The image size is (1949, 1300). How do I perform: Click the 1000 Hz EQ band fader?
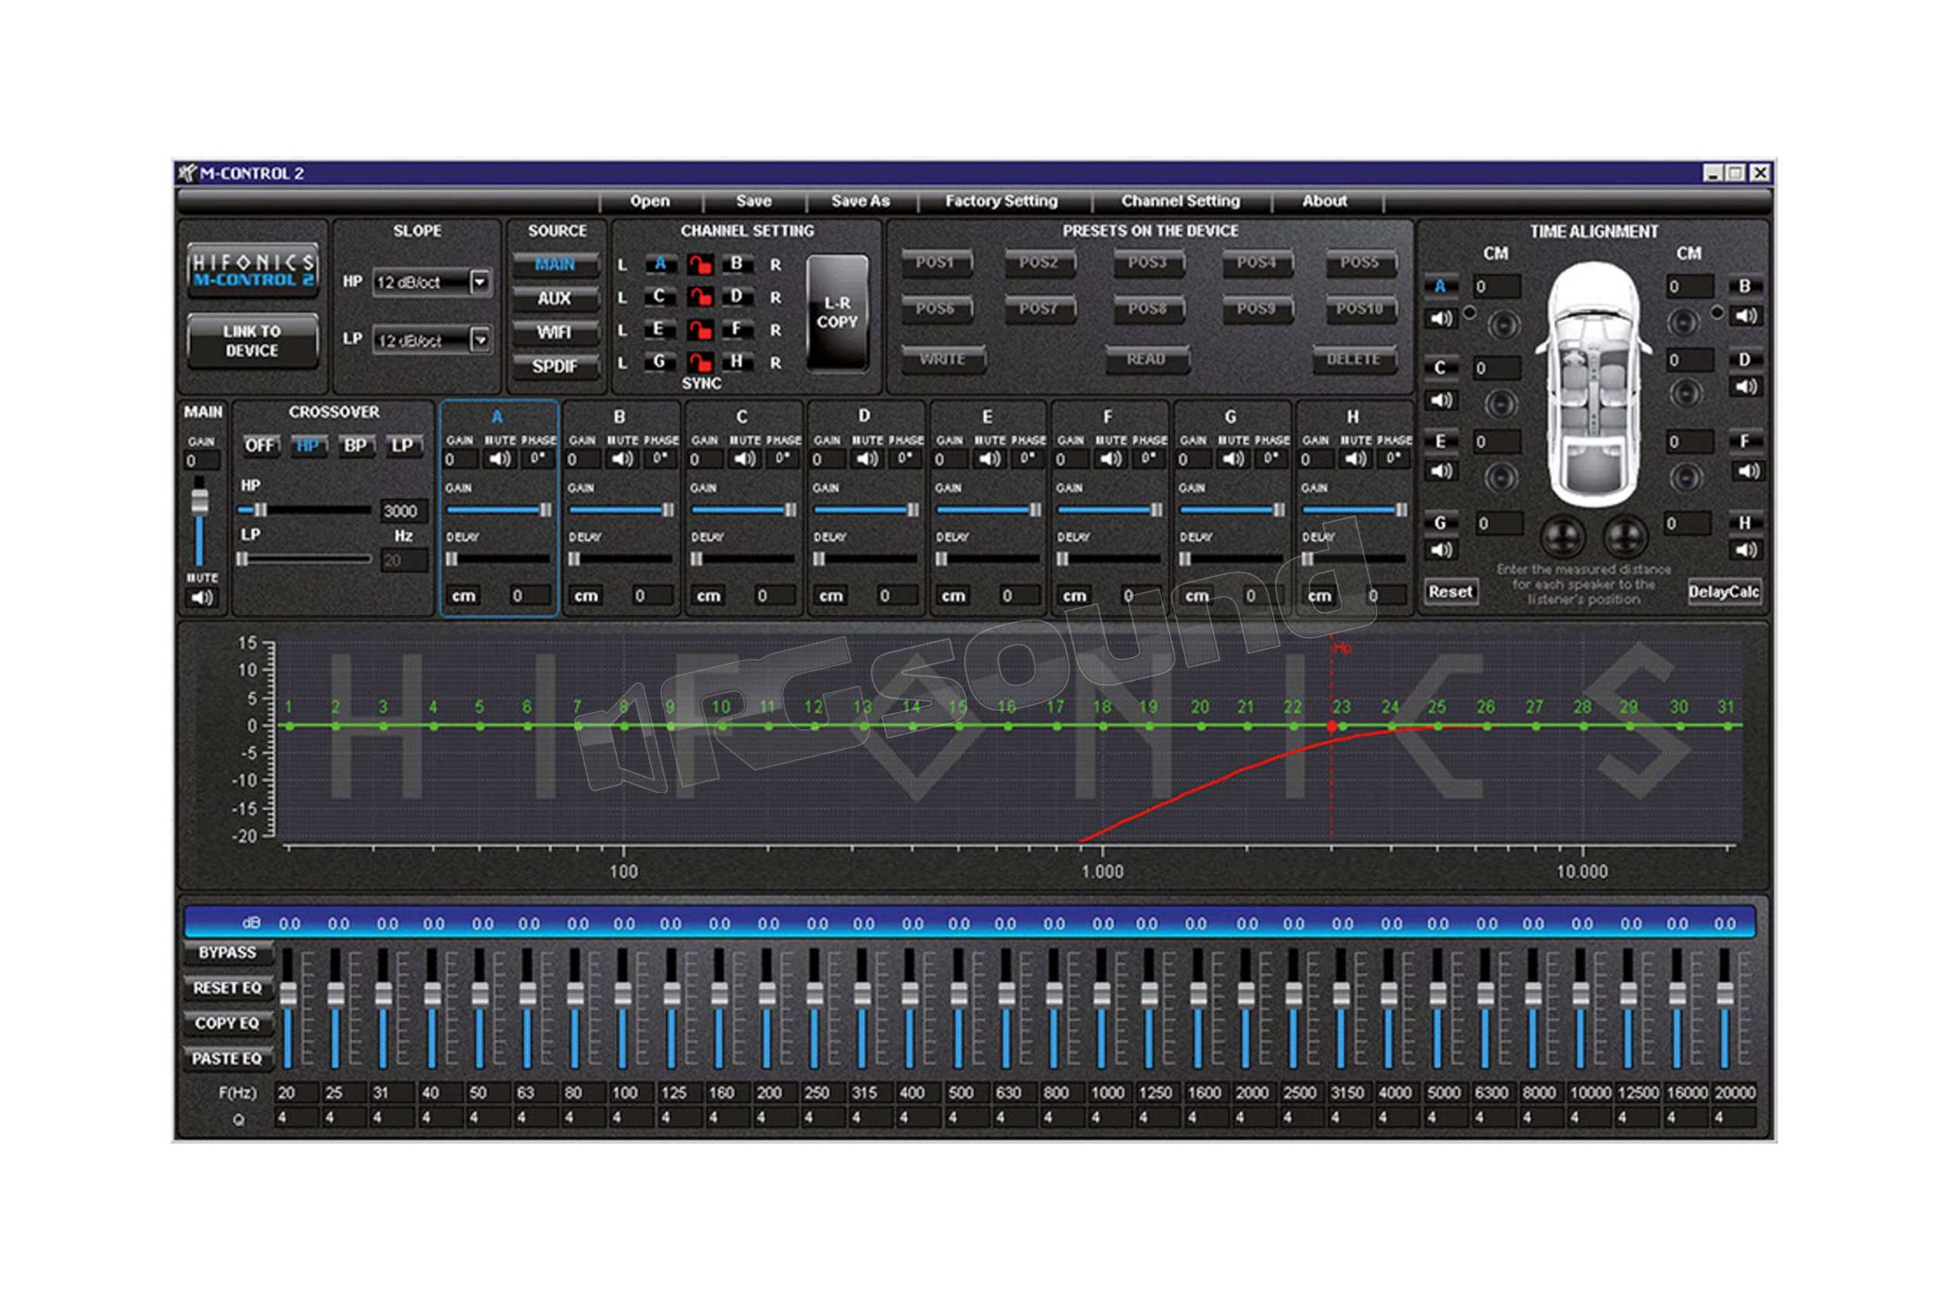1101,1007
